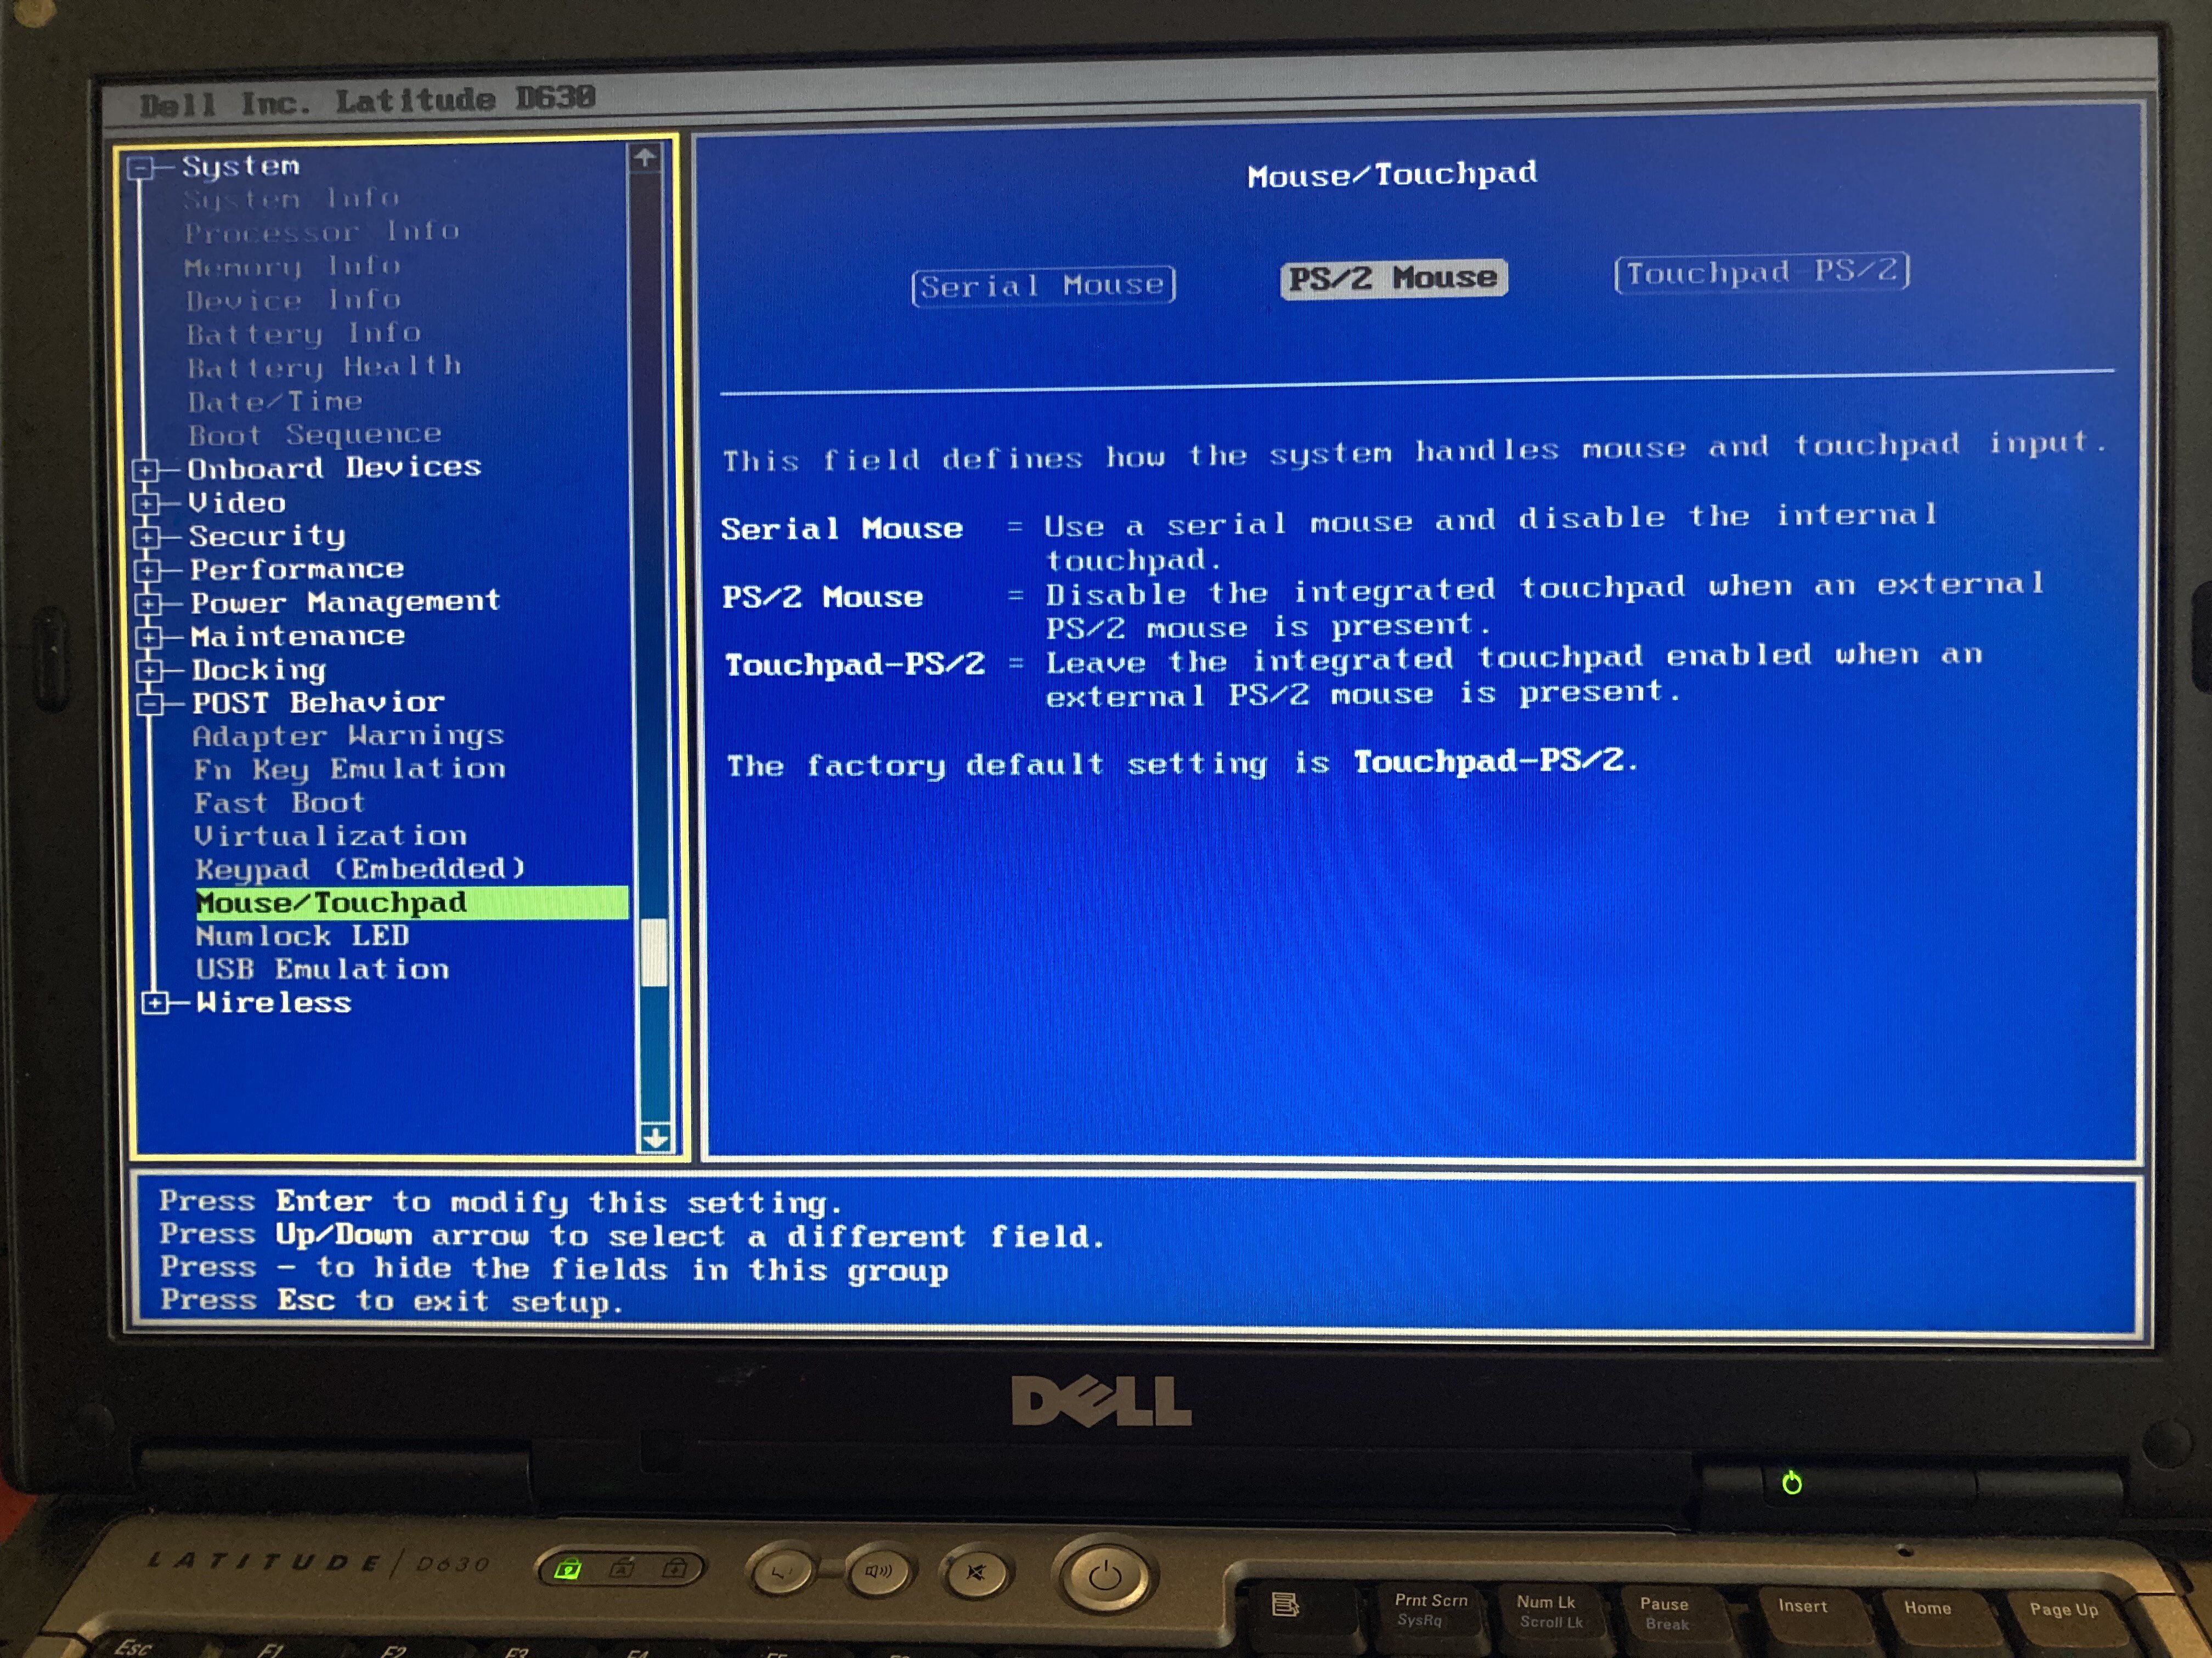
Task: Select Keypad (Embedded) setting
Action: (x=360, y=868)
